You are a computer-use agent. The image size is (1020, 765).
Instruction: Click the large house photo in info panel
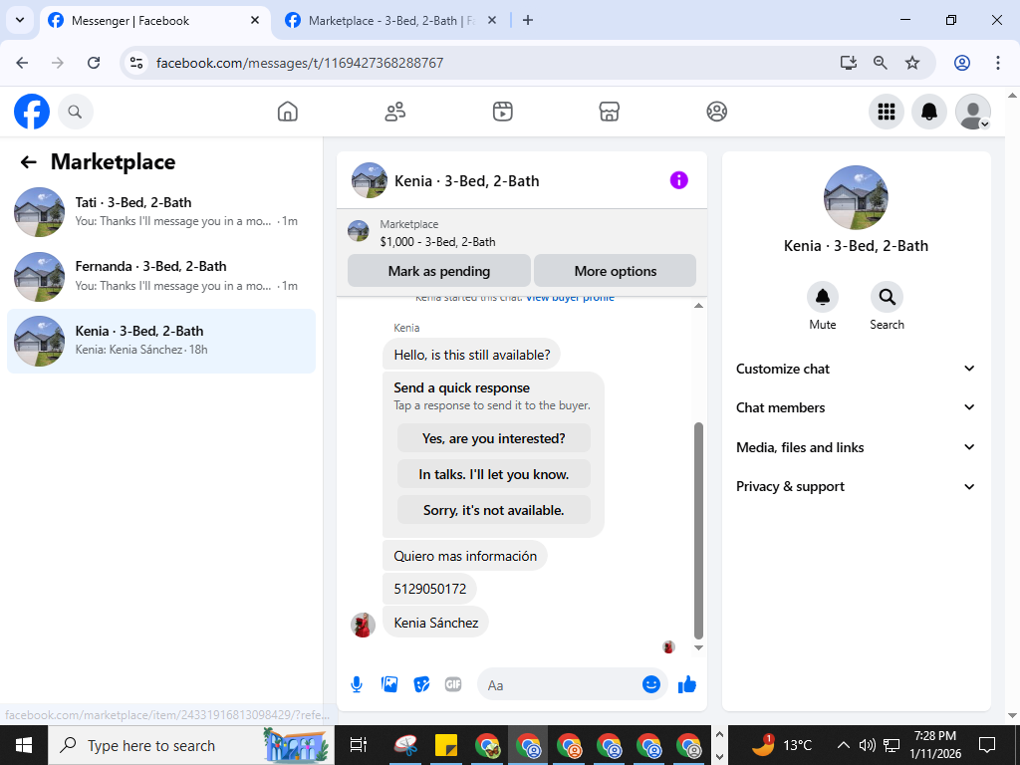(856, 197)
